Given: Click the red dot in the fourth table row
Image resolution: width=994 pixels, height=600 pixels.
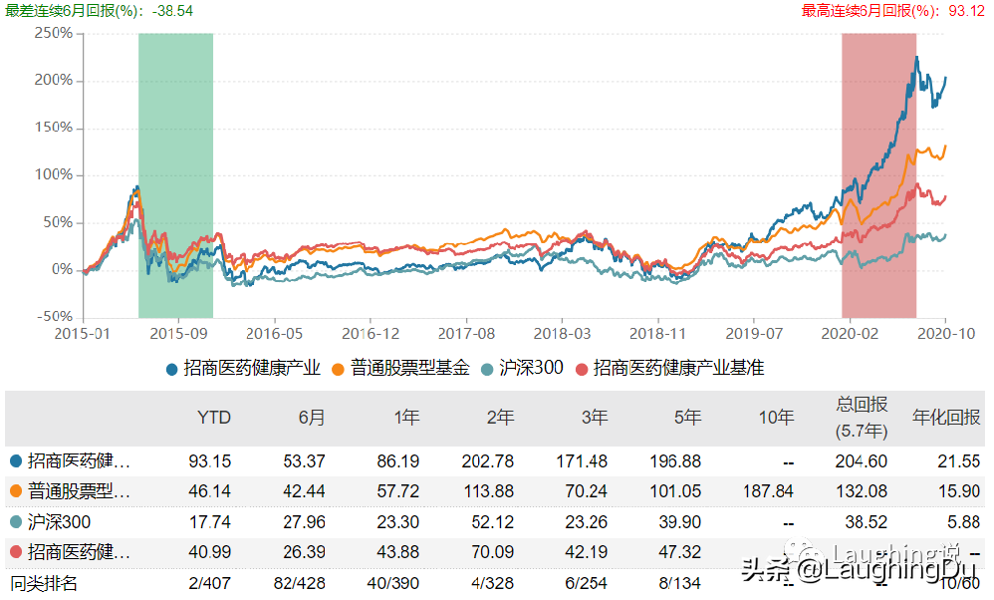Looking at the screenshot, I should pyautogui.click(x=16, y=552).
